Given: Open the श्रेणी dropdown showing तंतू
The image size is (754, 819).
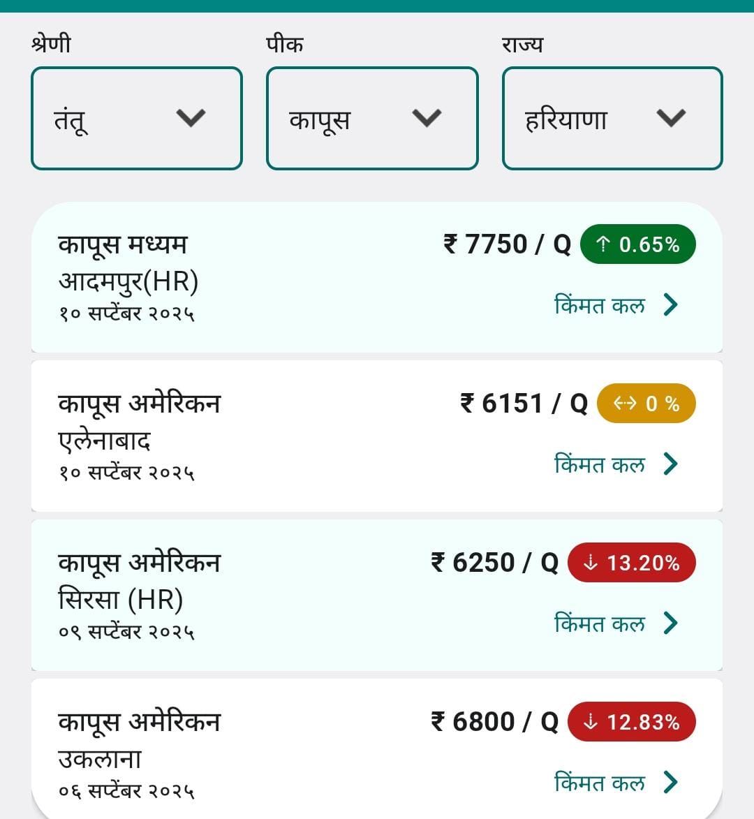Looking at the screenshot, I should pos(137,118).
